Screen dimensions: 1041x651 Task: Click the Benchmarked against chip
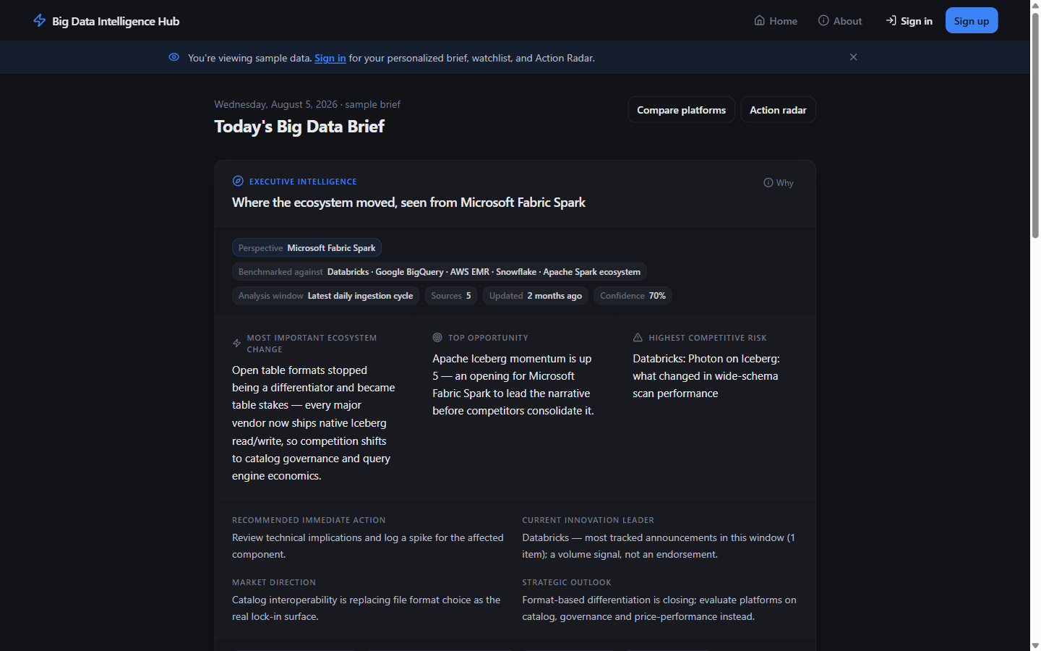click(x=440, y=272)
